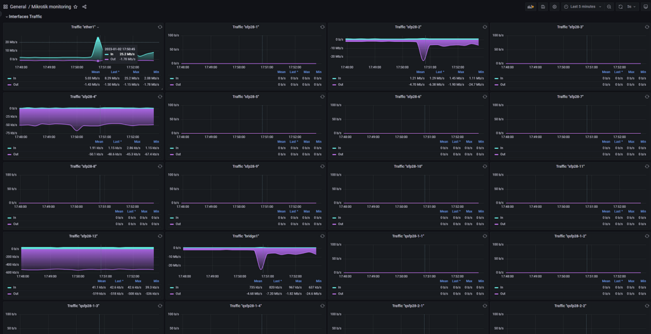Open the 5s refresh interval dropdown
This screenshot has height=334, width=651.
[x=631, y=6]
